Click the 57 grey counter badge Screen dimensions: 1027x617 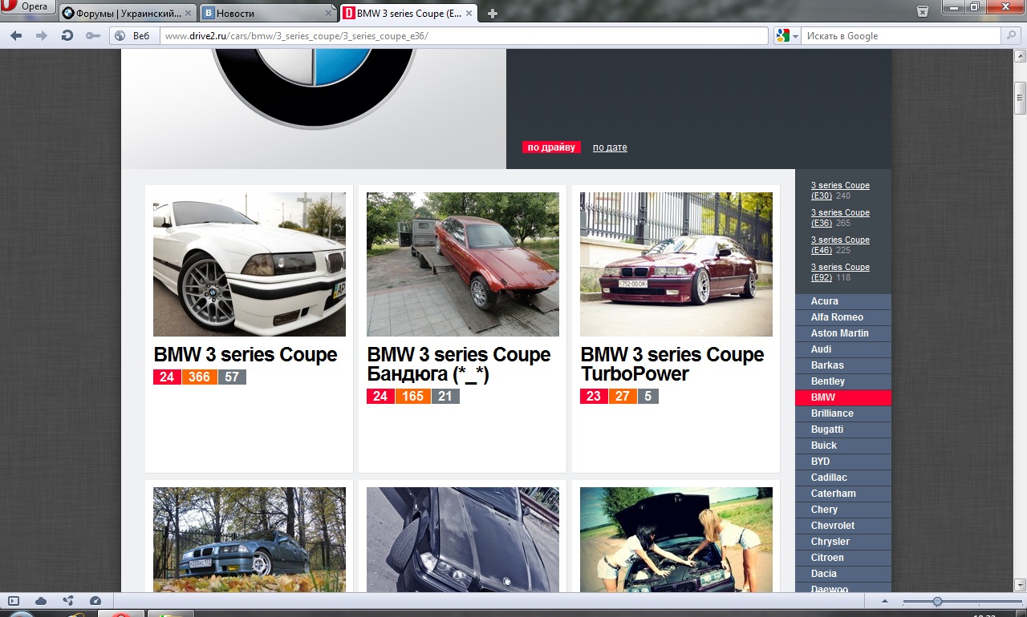coord(232,377)
